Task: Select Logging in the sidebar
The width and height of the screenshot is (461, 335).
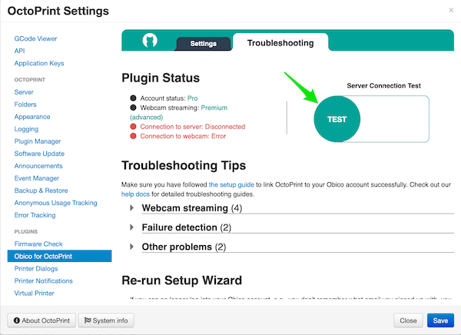Action: pos(26,129)
